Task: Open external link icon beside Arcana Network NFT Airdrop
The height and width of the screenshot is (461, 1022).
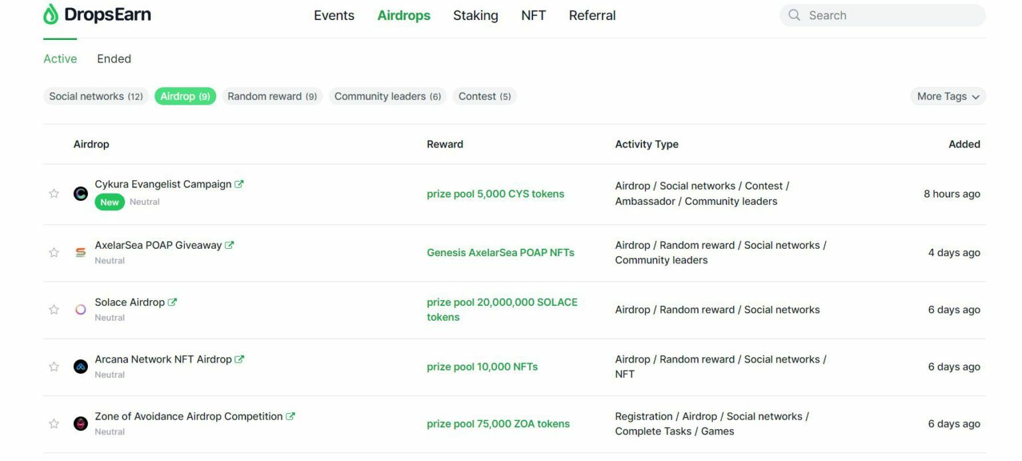Action: click(x=240, y=359)
